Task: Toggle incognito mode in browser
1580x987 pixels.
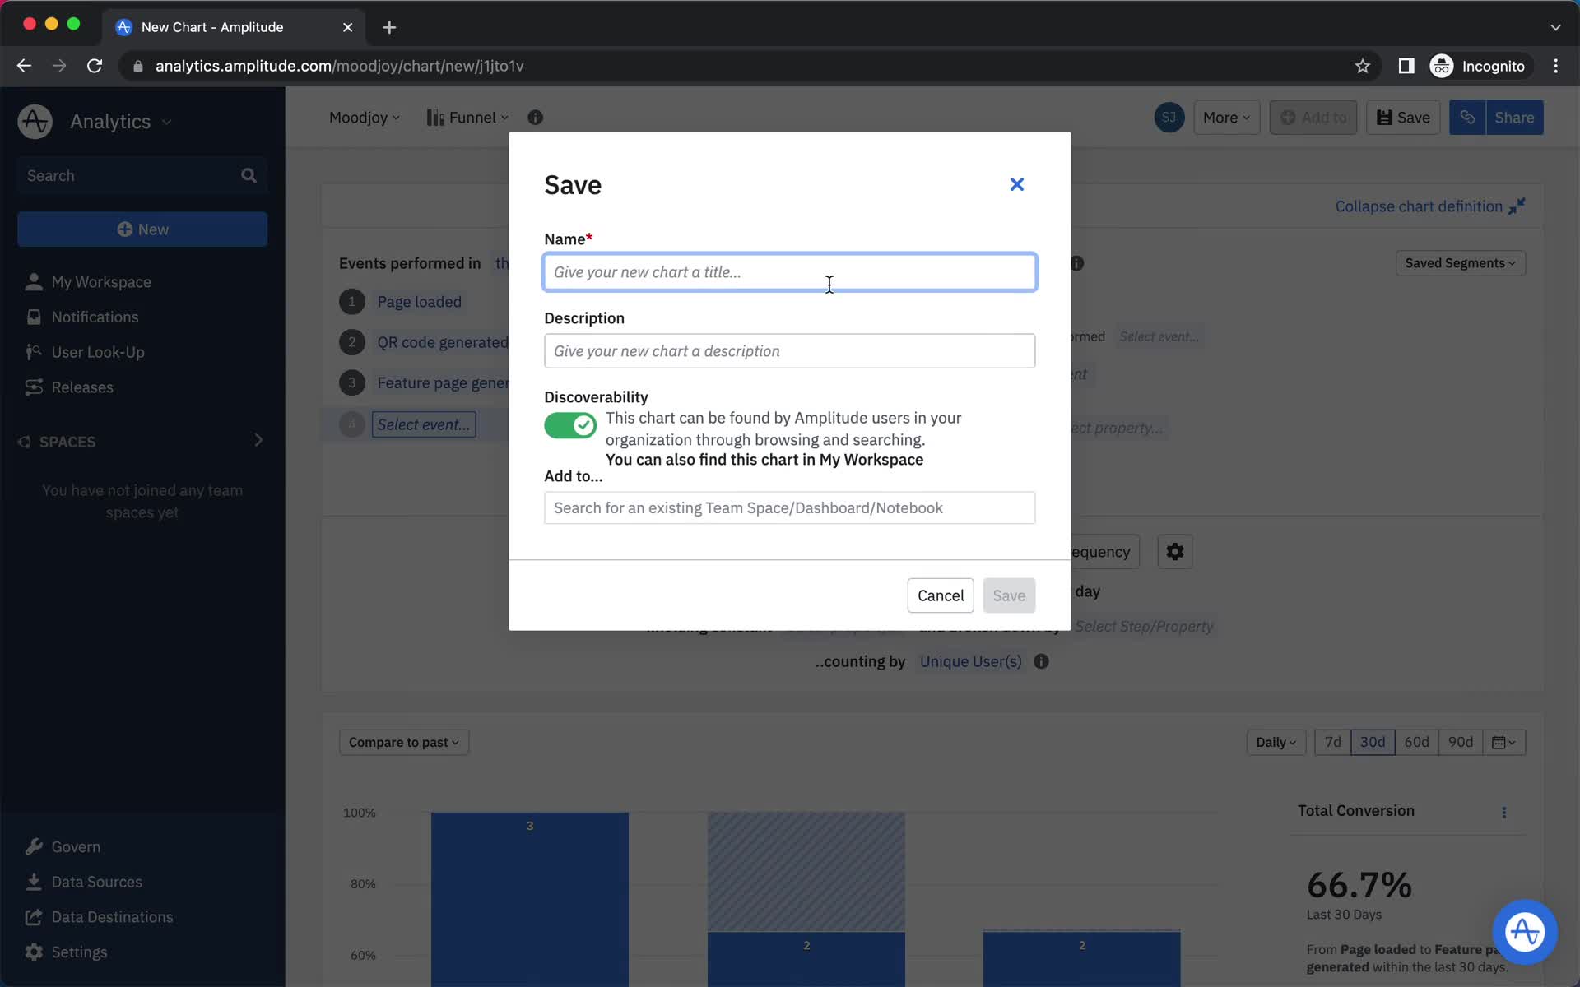Action: point(1479,66)
